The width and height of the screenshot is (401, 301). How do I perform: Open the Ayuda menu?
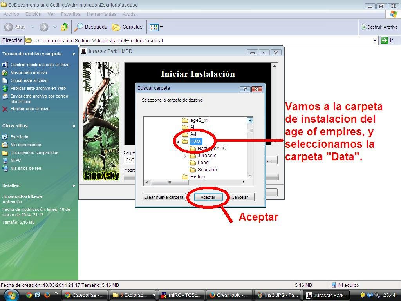[129, 14]
